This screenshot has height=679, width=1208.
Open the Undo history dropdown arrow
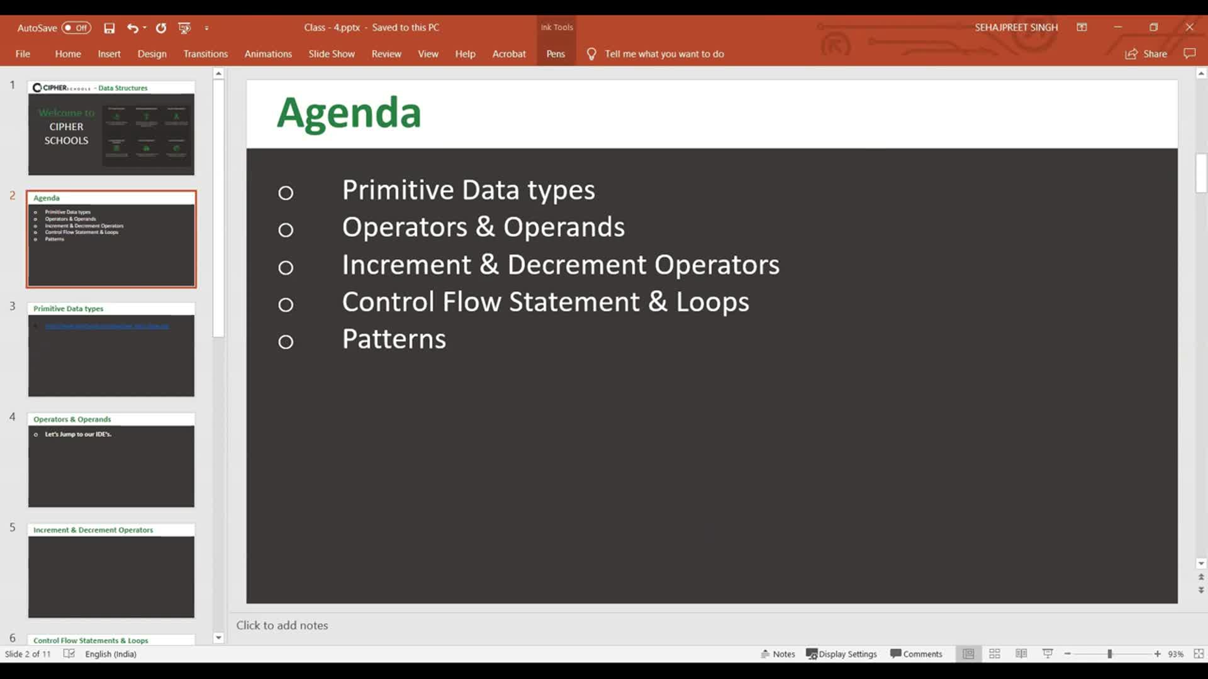tap(145, 28)
